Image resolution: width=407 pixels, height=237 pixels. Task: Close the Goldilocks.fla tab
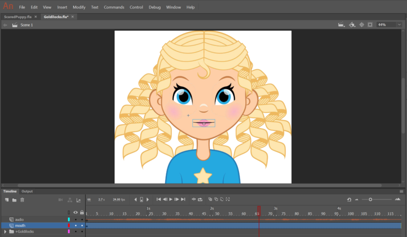point(73,17)
